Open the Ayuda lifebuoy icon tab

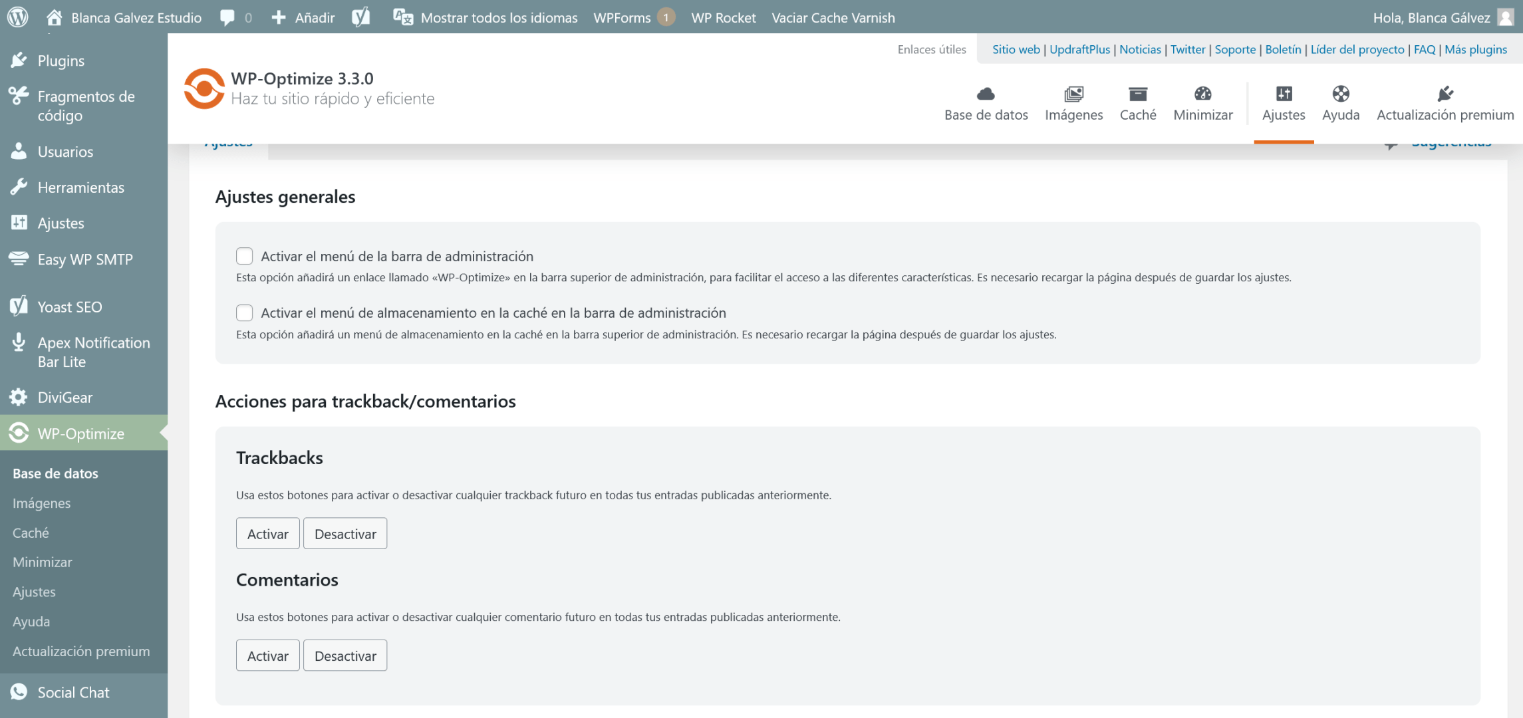1341,94
